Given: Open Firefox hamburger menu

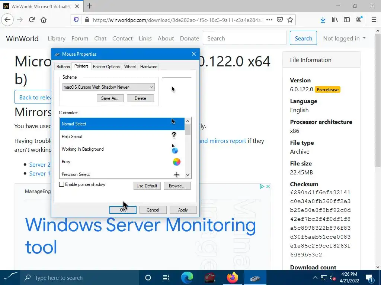Looking at the screenshot, I should click(374, 20).
